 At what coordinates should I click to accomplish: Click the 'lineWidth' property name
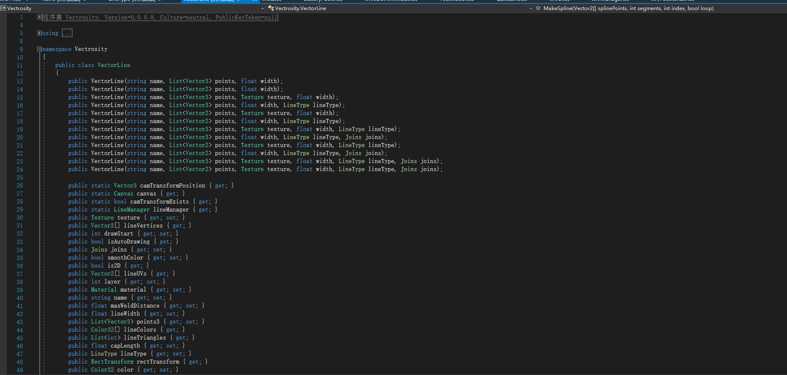[x=125, y=313]
